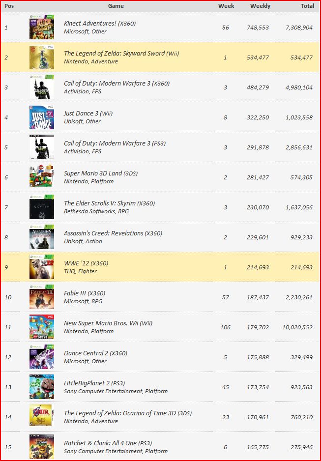The width and height of the screenshot is (321, 461).
Task: Click the Week column header
Action: pyautogui.click(x=226, y=6)
